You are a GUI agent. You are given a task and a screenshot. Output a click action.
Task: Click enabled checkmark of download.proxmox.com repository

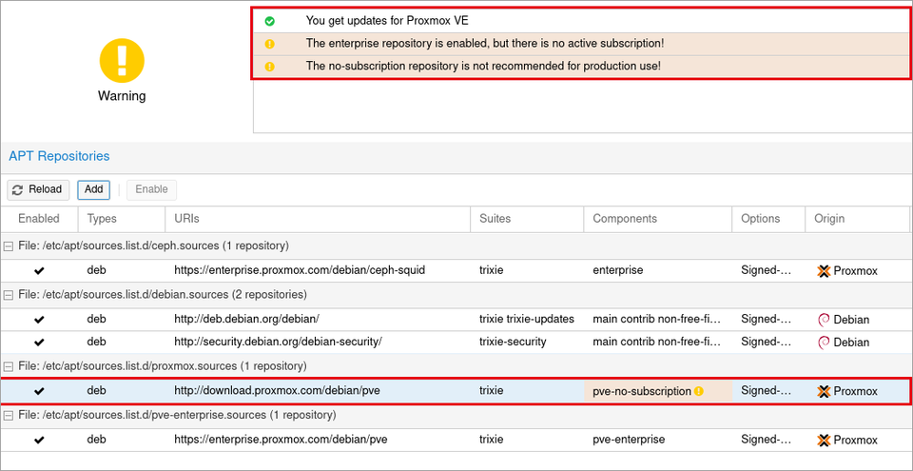point(39,391)
